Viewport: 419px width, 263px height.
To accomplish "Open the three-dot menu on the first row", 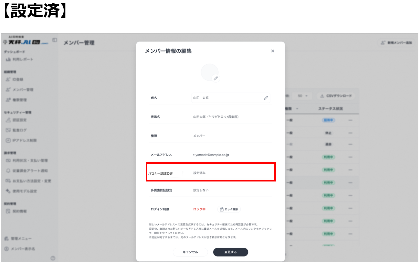I will (x=351, y=120).
